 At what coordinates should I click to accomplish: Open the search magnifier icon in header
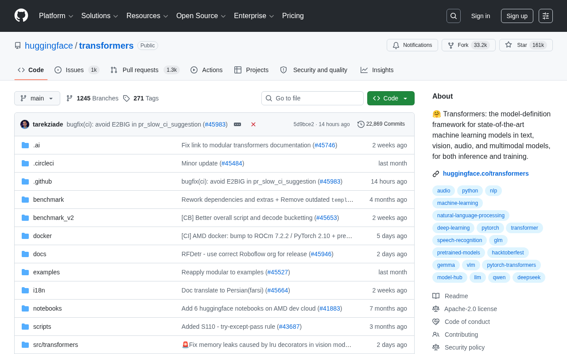pos(454,16)
